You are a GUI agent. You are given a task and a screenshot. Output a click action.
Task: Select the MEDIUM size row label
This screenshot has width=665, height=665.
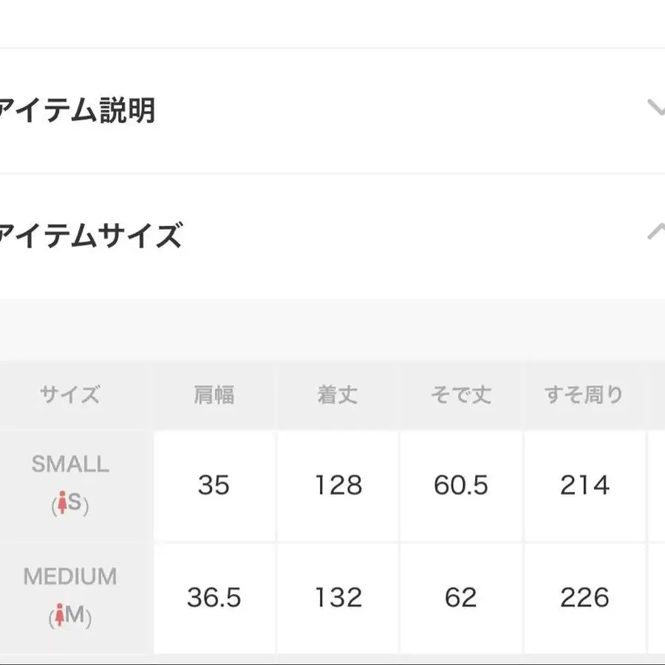pyautogui.click(x=70, y=576)
